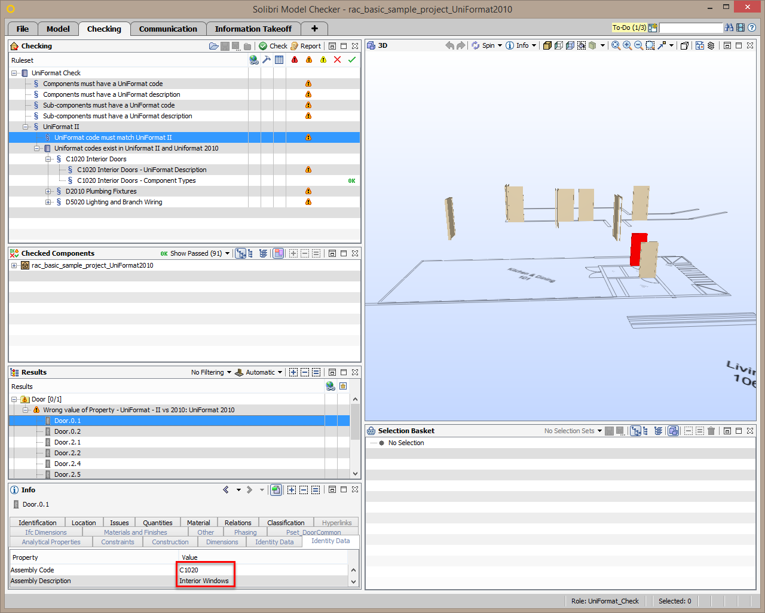Switch to the Information Takeoff tab
This screenshot has width=765, height=613.
coord(253,29)
